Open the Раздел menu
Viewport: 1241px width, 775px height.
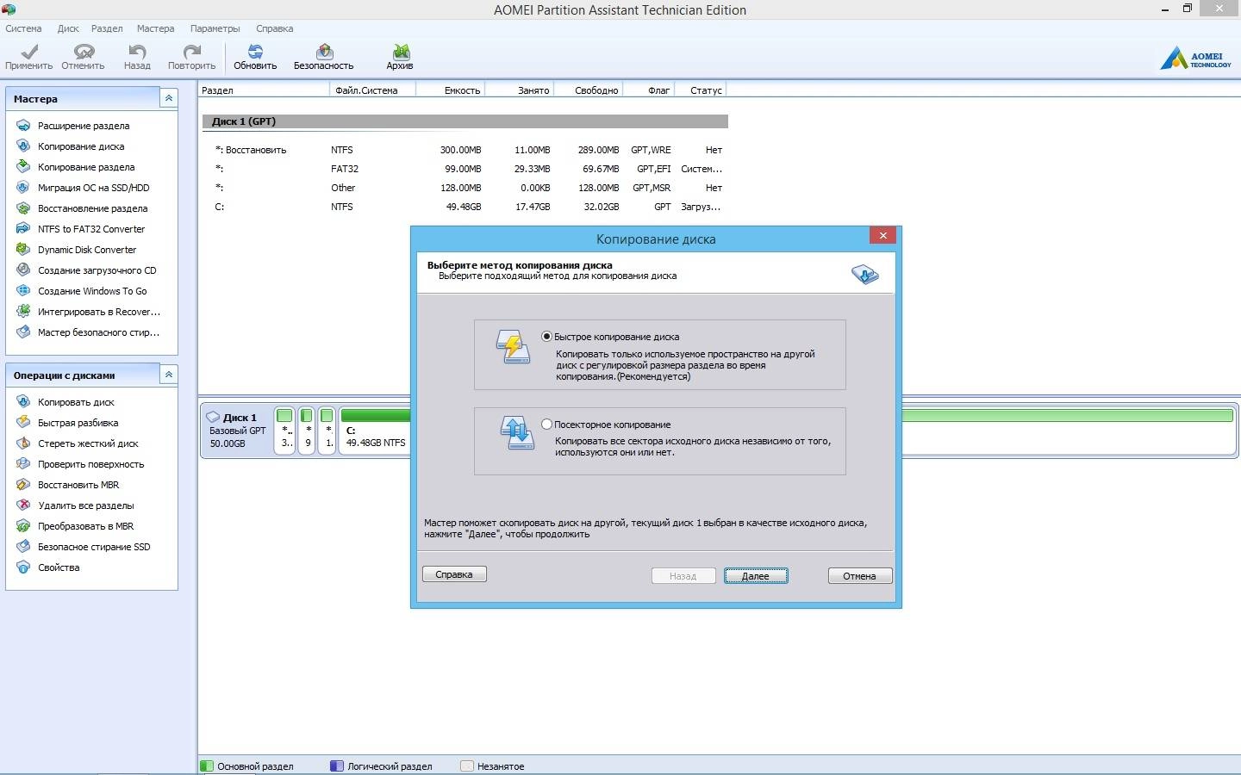click(x=107, y=28)
